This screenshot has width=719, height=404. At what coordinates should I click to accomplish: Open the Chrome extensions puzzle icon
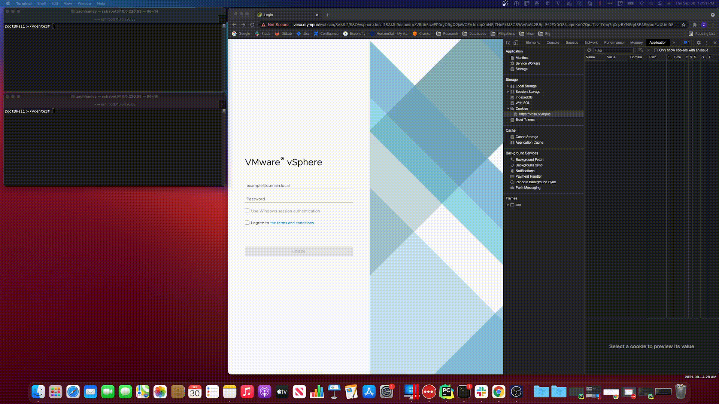pos(695,25)
